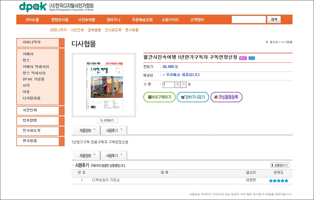Select the upper 제품정보 tab

pos(87,130)
